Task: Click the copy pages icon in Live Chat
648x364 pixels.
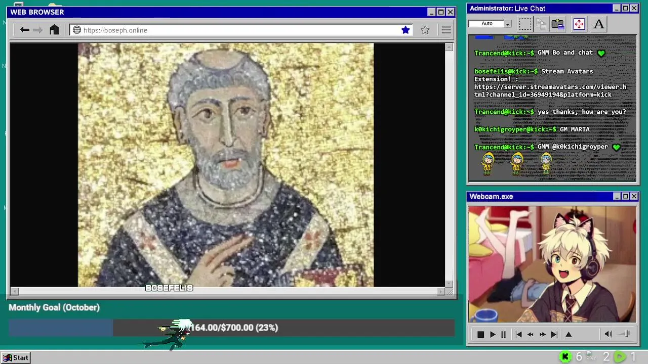Action: tap(541, 24)
